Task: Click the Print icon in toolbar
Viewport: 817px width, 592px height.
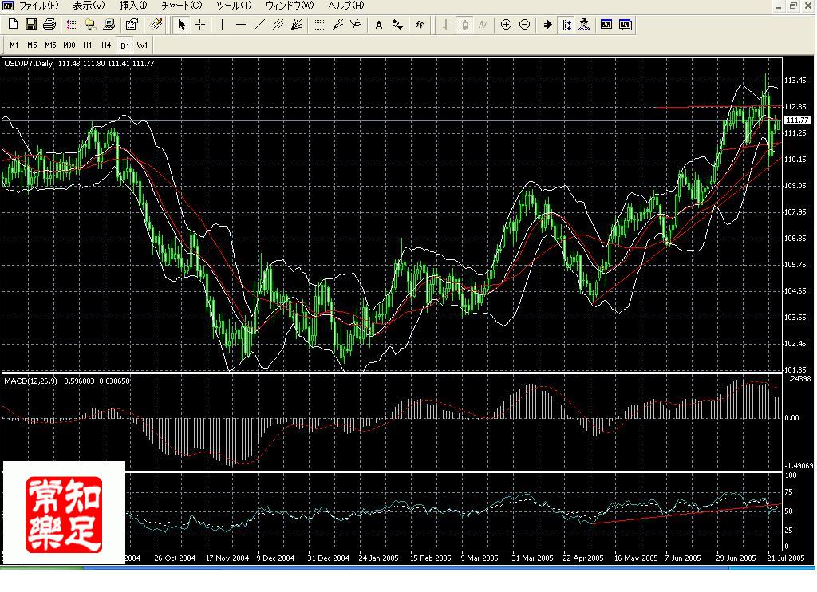Action: click(x=49, y=25)
